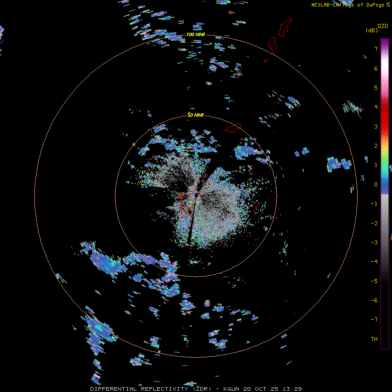This screenshot has width=392, height=392.
Task: Click the 50 NMI range ring label
Action: point(196,115)
